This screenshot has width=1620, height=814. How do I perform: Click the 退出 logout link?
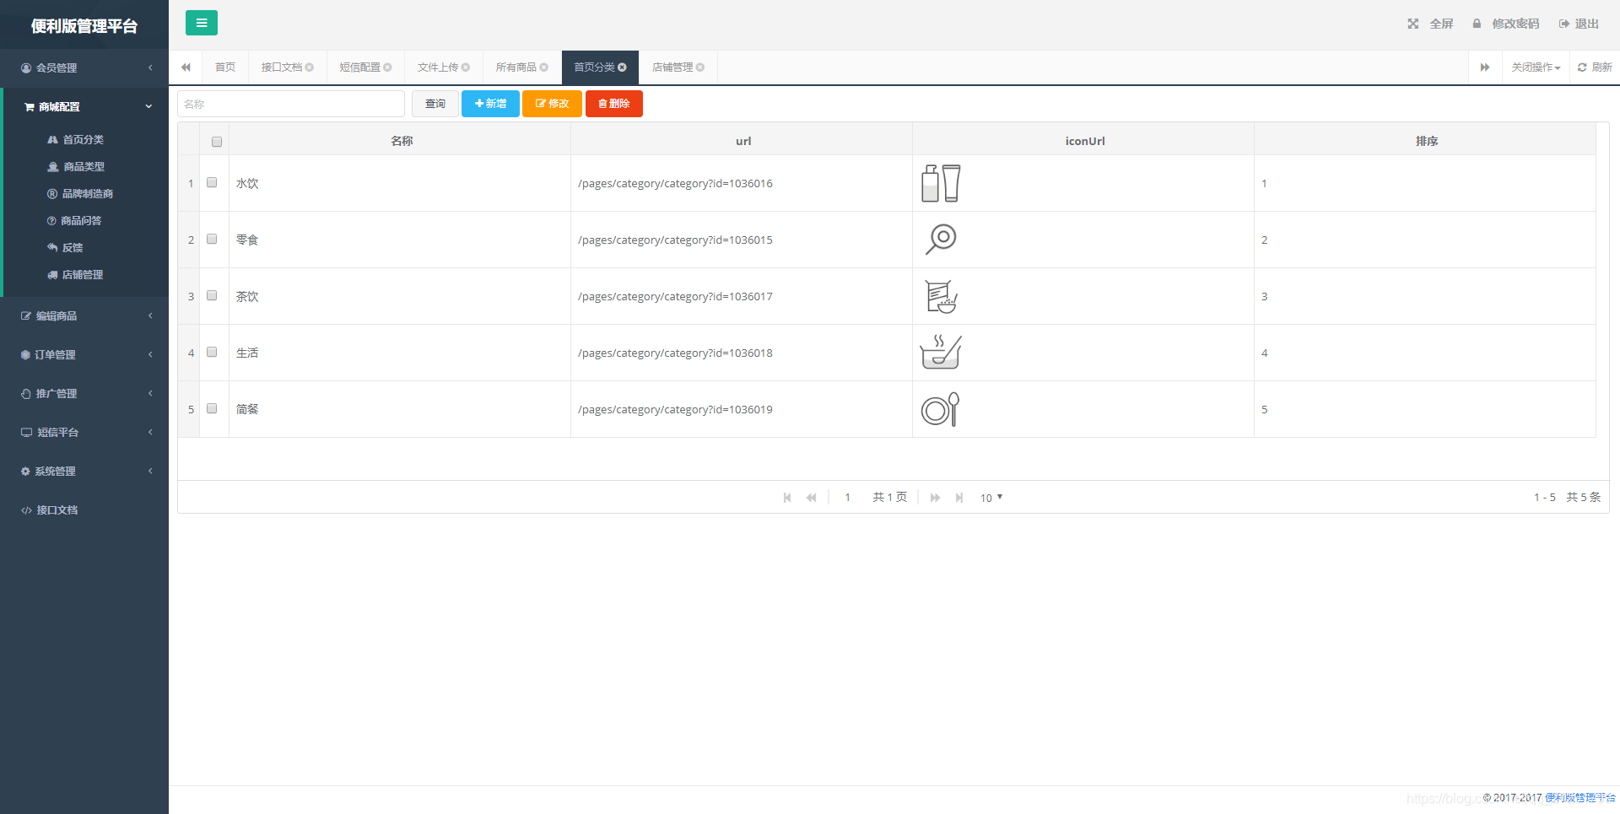[1579, 24]
